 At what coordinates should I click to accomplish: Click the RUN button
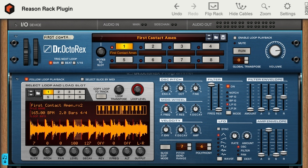click(x=242, y=51)
